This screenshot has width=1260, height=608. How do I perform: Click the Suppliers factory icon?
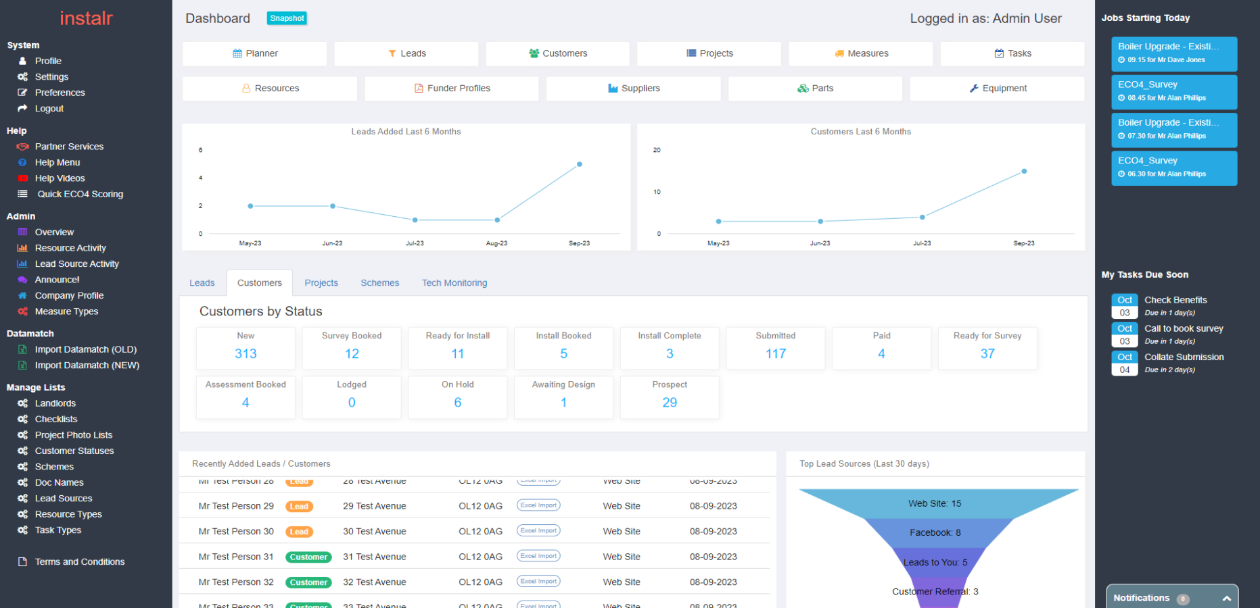613,88
